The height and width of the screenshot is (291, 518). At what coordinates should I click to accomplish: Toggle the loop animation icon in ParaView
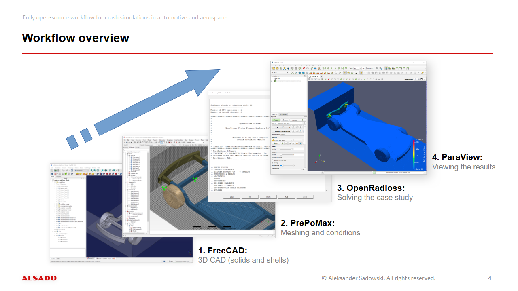pos(346,68)
